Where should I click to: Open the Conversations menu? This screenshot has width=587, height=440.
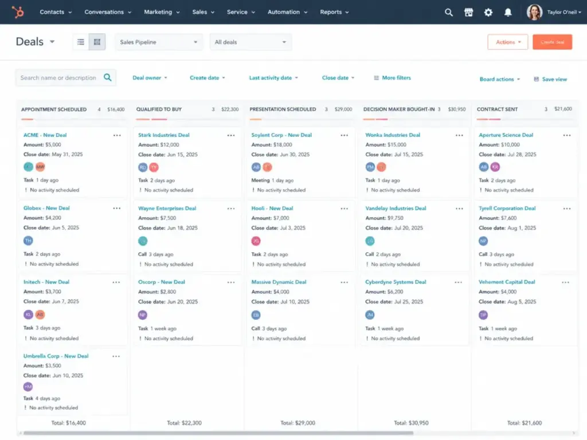tap(108, 12)
